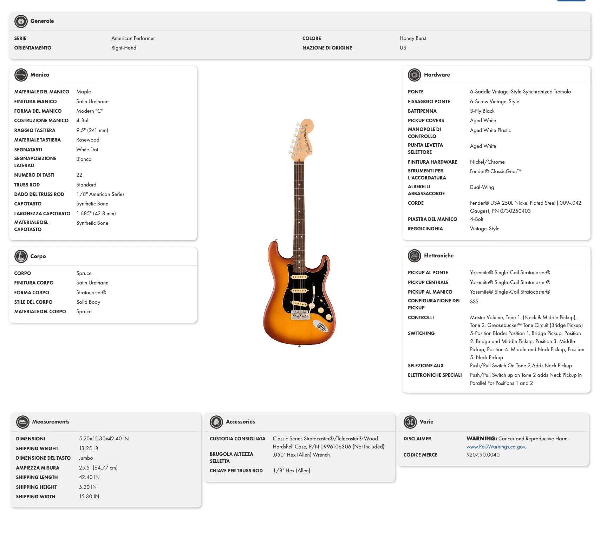
Task: Open the www.P65Warnings.ca.gov link
Action: point(496,447)
